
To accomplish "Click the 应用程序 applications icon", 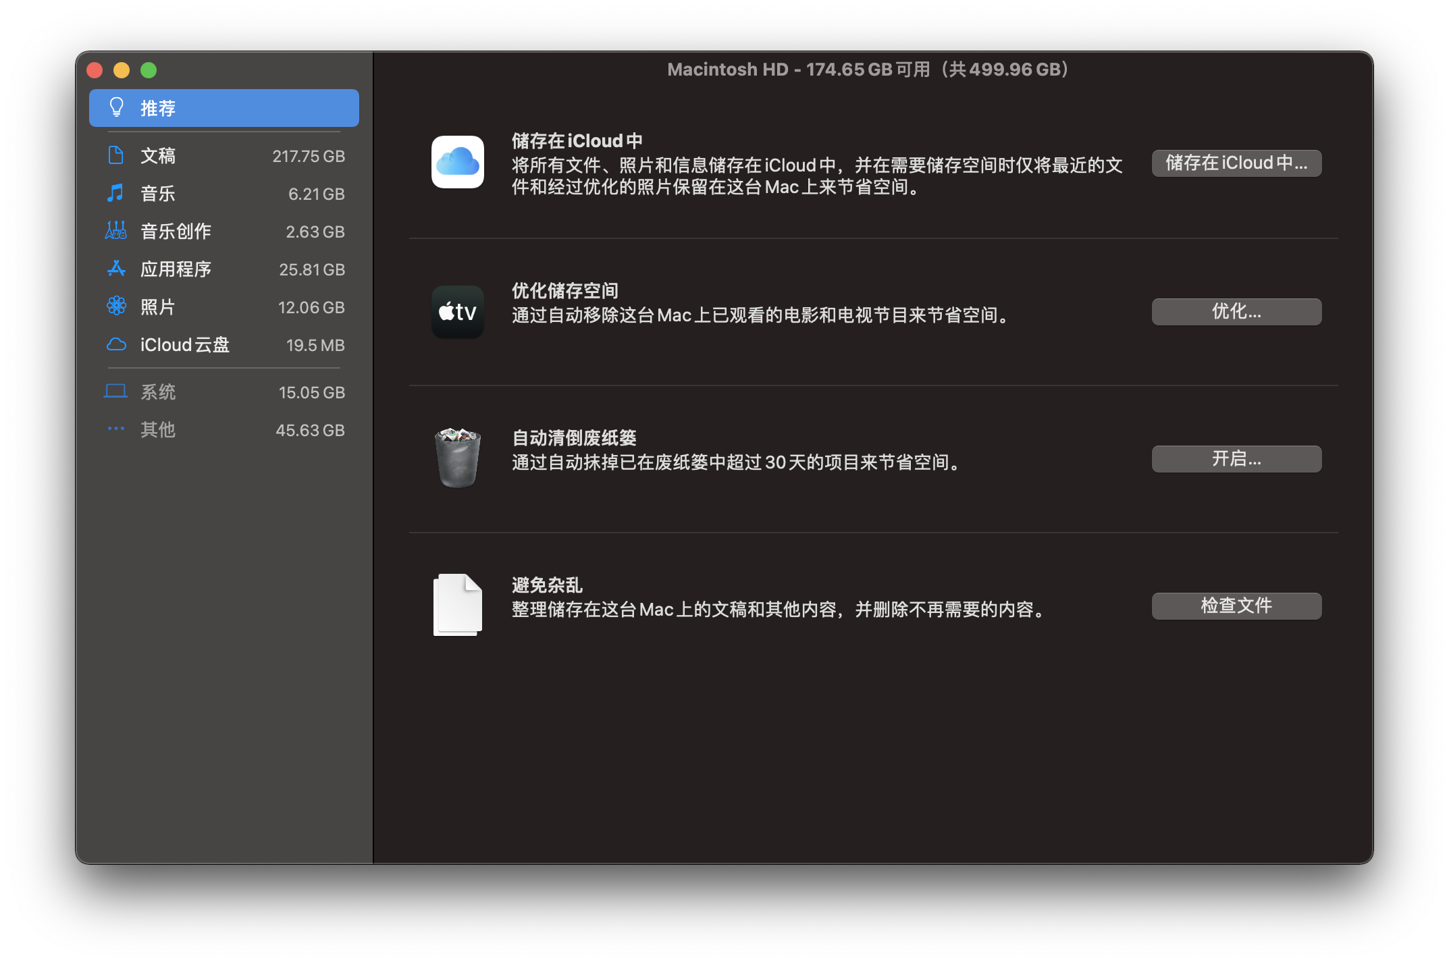I will pyautogui.click(x=116, y=269).
